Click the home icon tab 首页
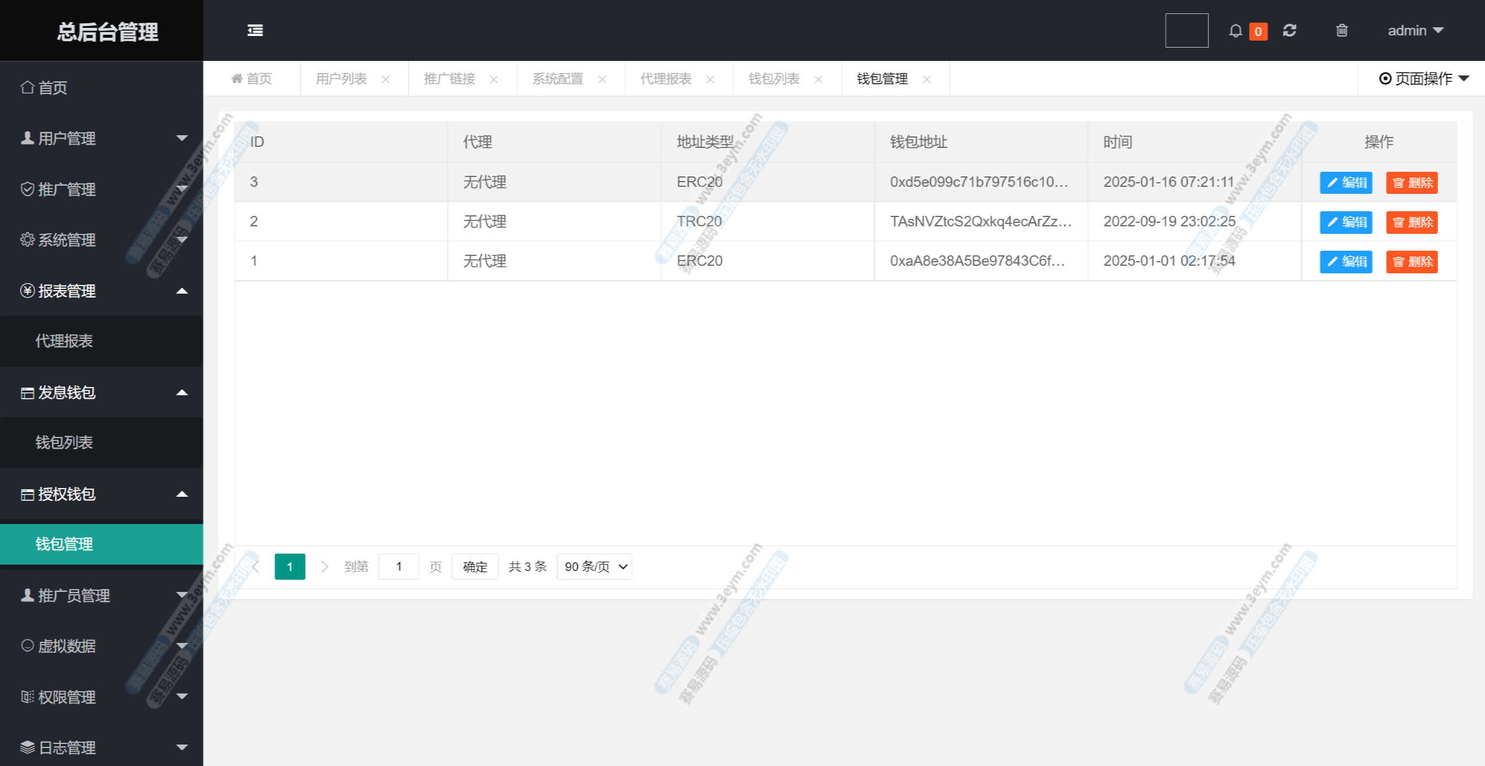Screen dimensions: 1485x766 [251, 78]
